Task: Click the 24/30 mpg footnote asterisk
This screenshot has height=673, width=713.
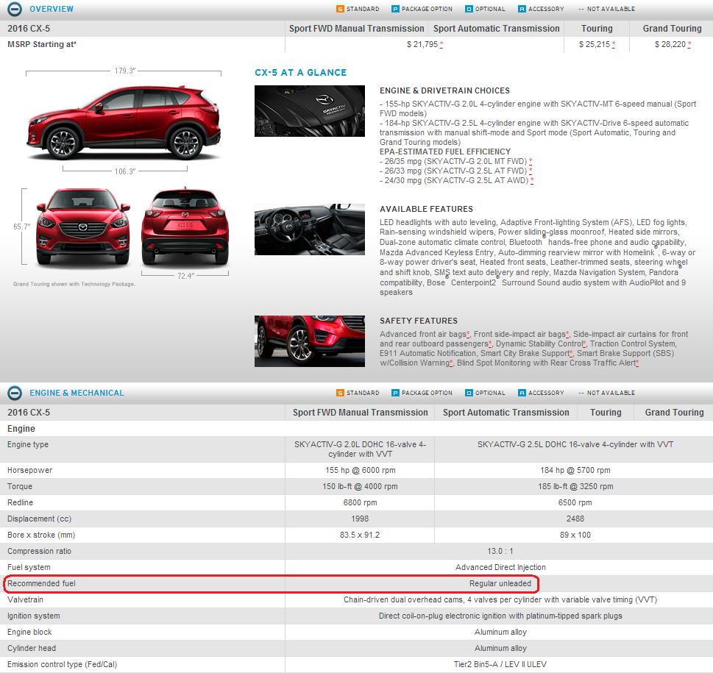Action: tap(531, 180)
